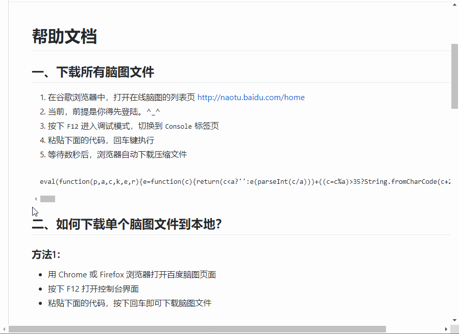Open the http://naotu.baidu.com/home link
Image resolution: width=459 pixels, height=334 pixels.
(251, 97)
